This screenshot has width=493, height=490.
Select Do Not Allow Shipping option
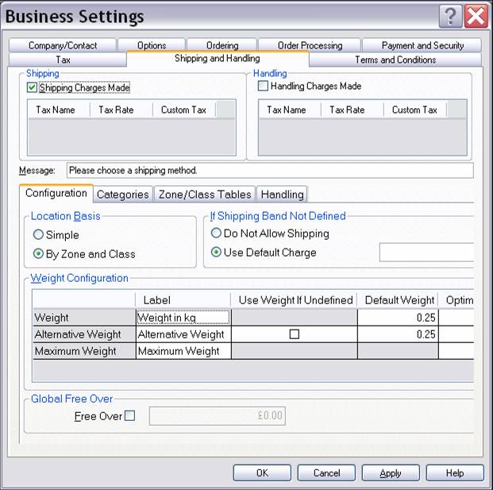click(217, 233)
